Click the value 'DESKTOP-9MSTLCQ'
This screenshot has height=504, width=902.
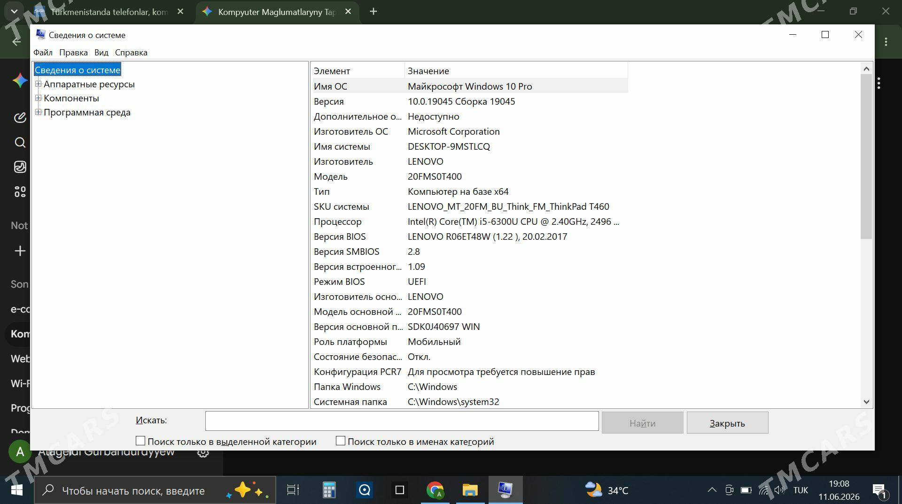pos(449,146)
